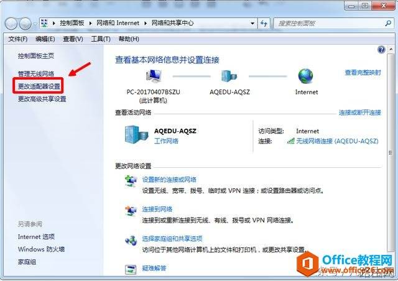Open the 编辑(E) menu

click(x=45, y=39)
